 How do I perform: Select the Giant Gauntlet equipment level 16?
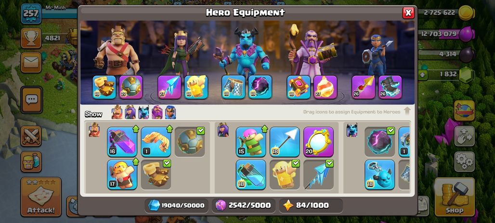coord(122,142)
